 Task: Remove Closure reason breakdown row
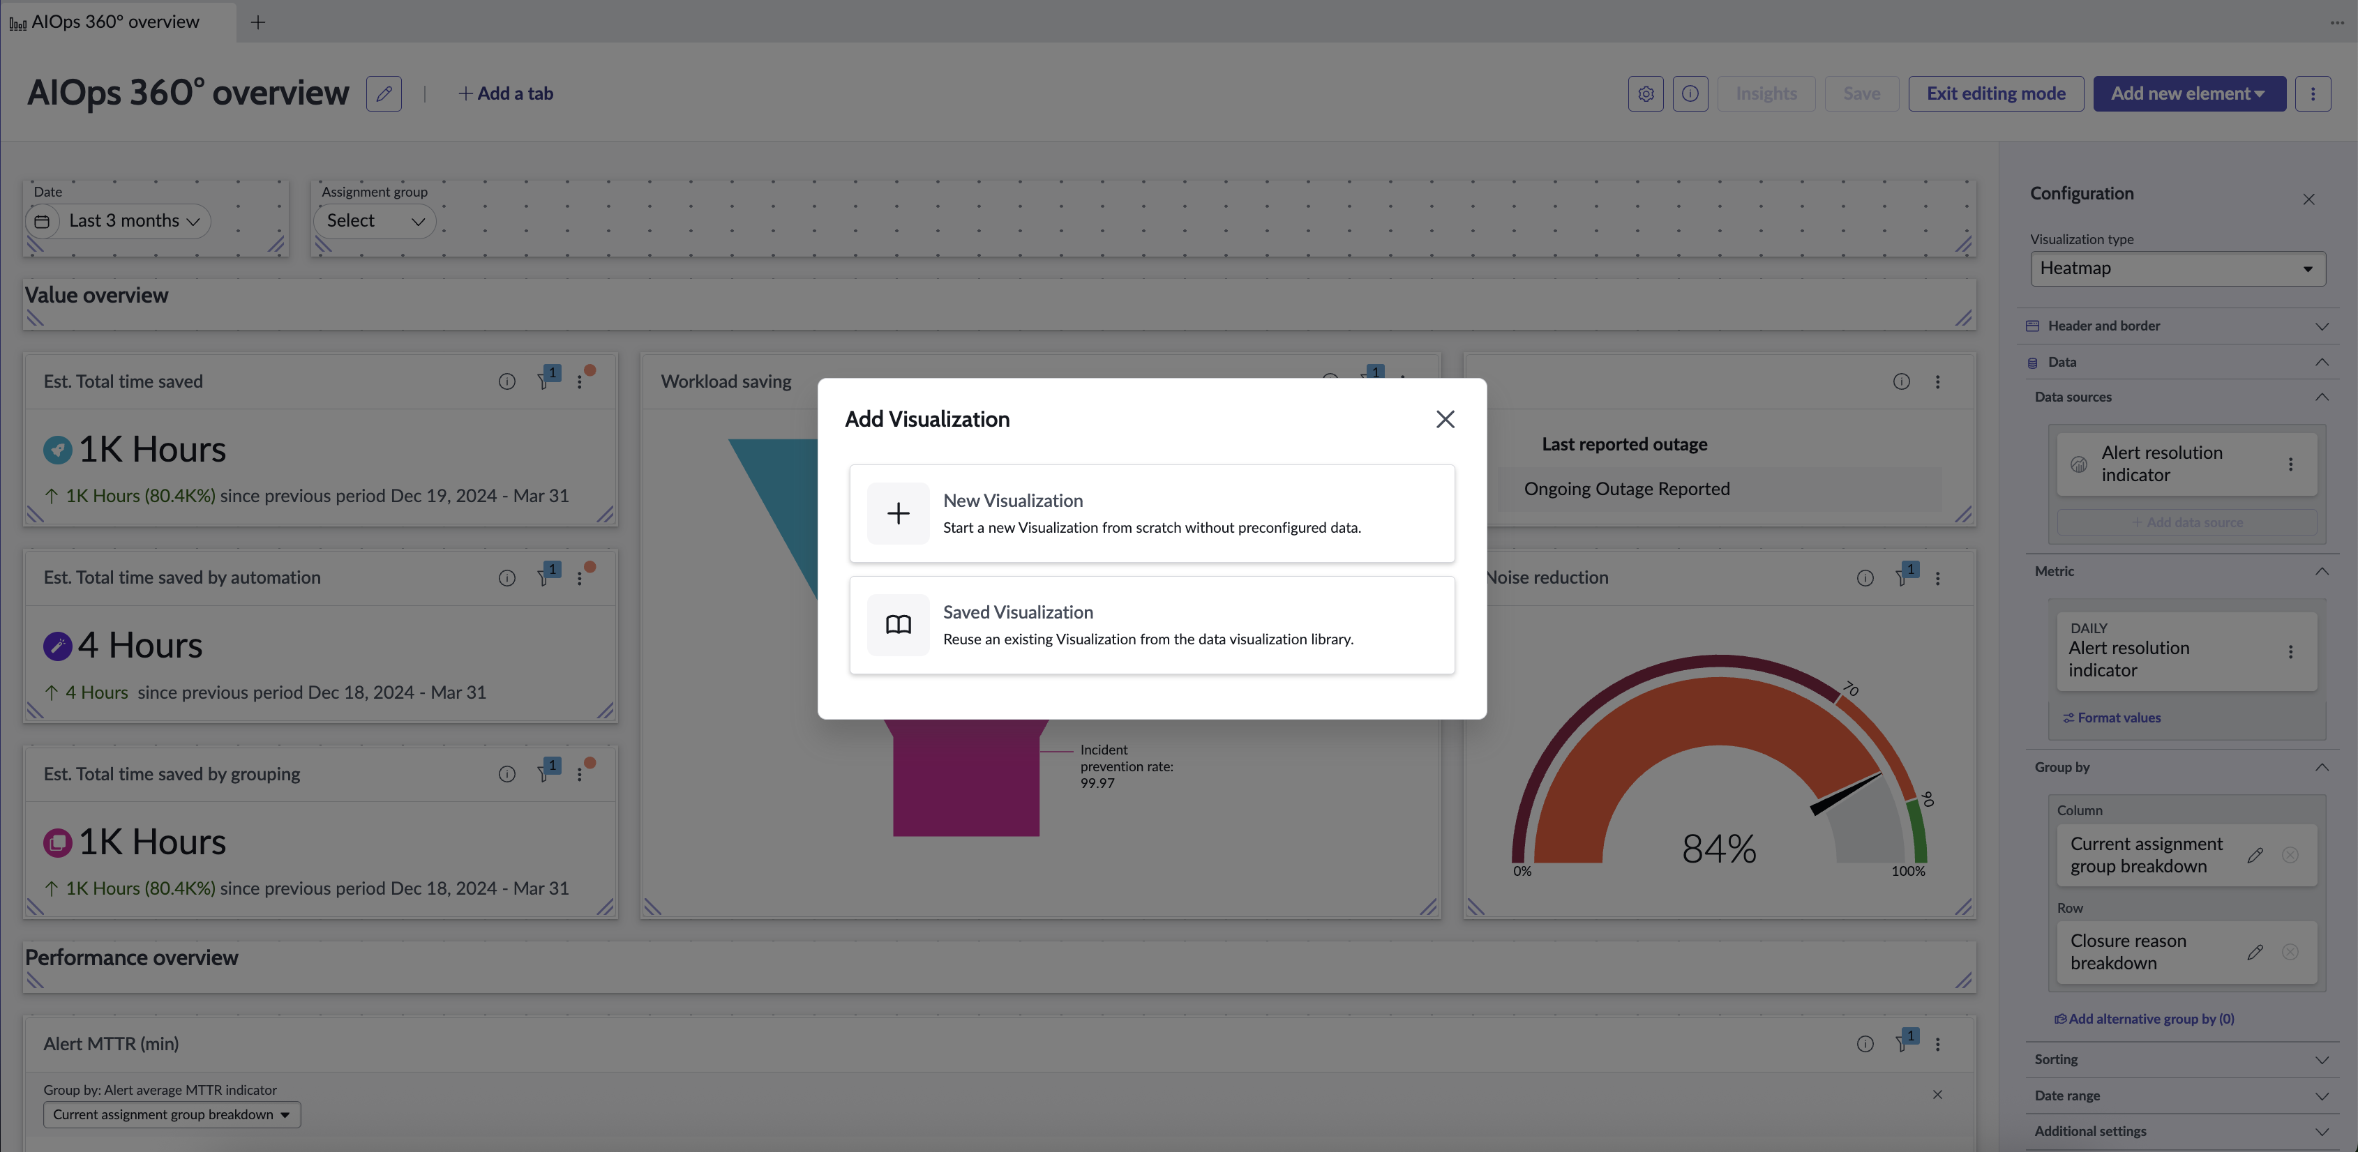2290,953
